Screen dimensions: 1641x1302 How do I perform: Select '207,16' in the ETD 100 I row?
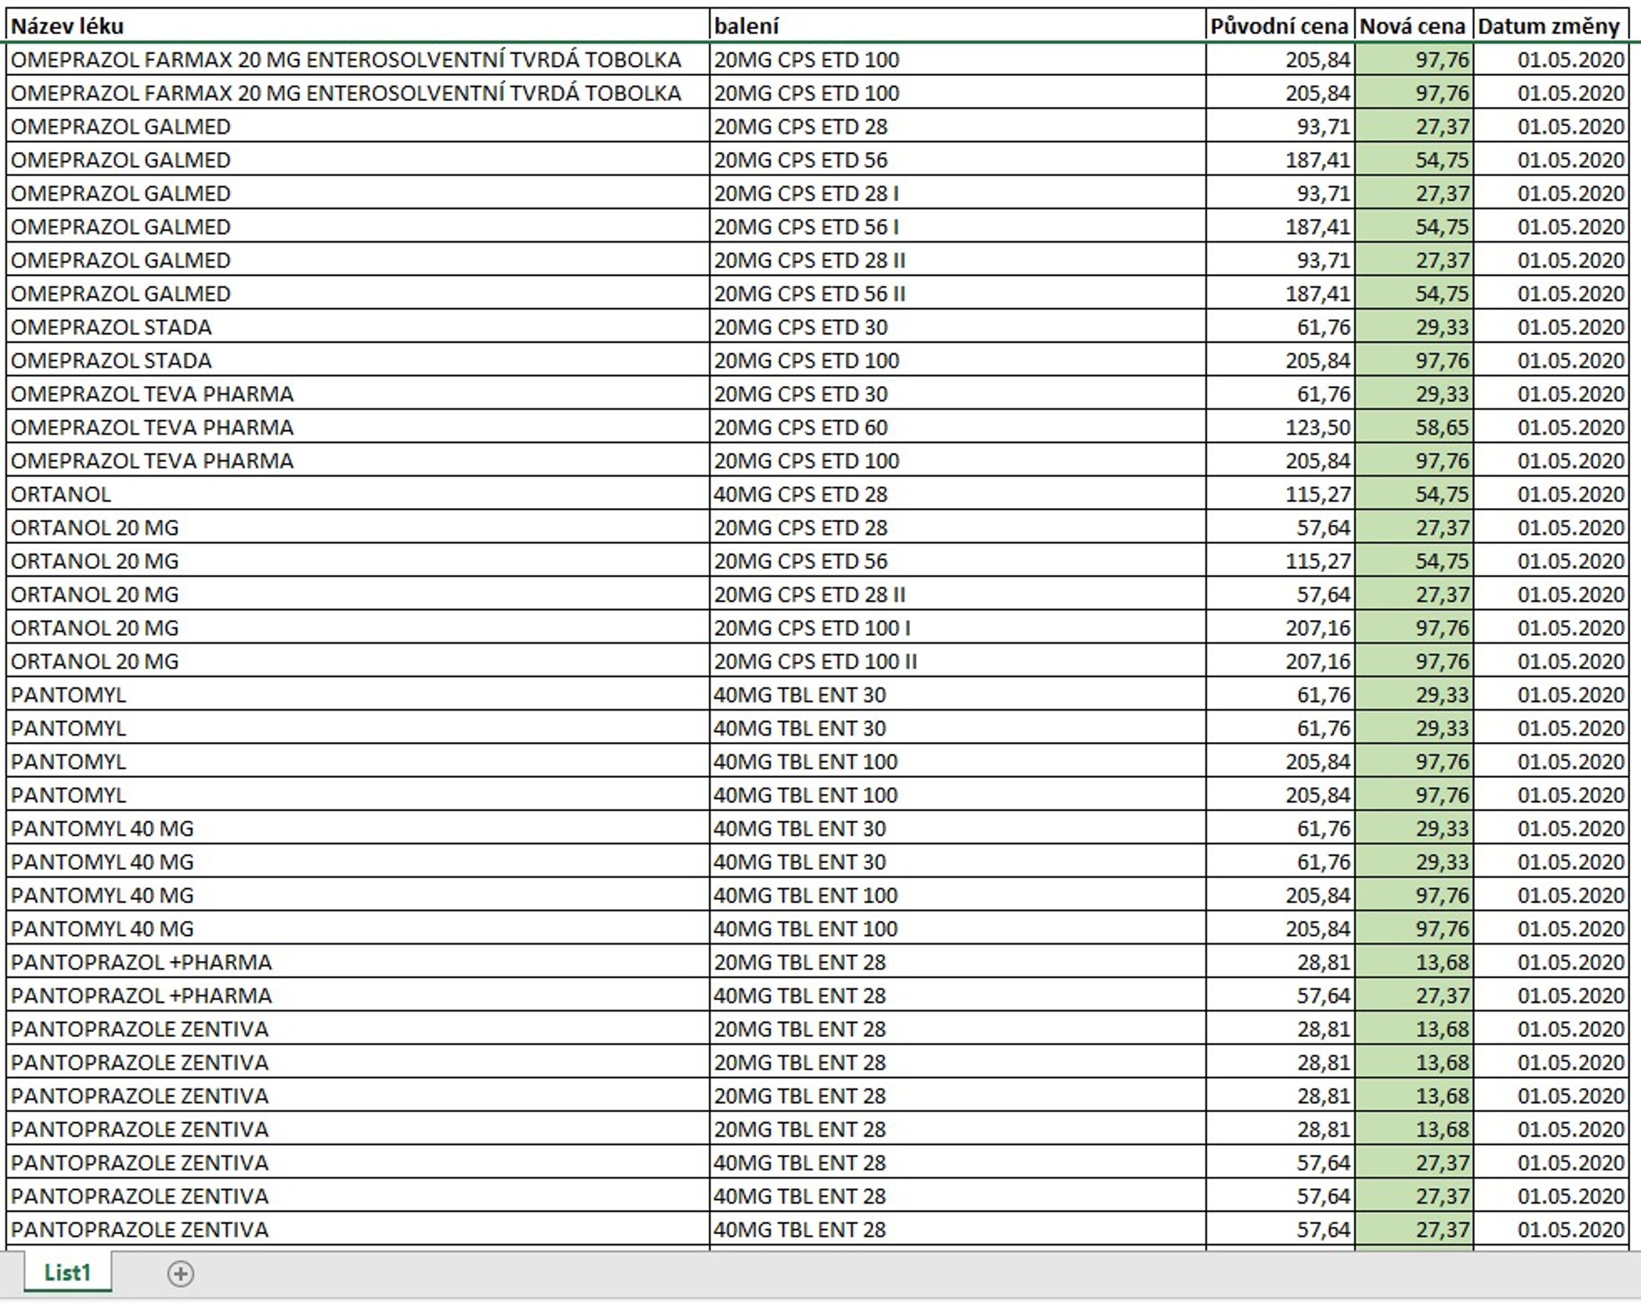1280,628
